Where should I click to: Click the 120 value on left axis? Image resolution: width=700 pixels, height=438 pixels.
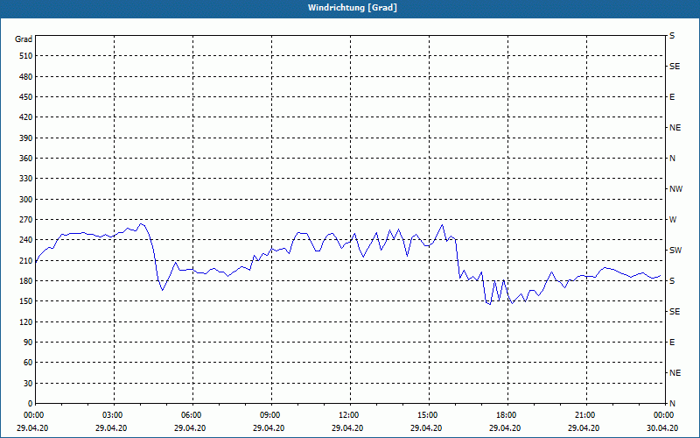click(x=26, y=321)
